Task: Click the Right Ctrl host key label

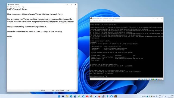Action: [160, 79]
